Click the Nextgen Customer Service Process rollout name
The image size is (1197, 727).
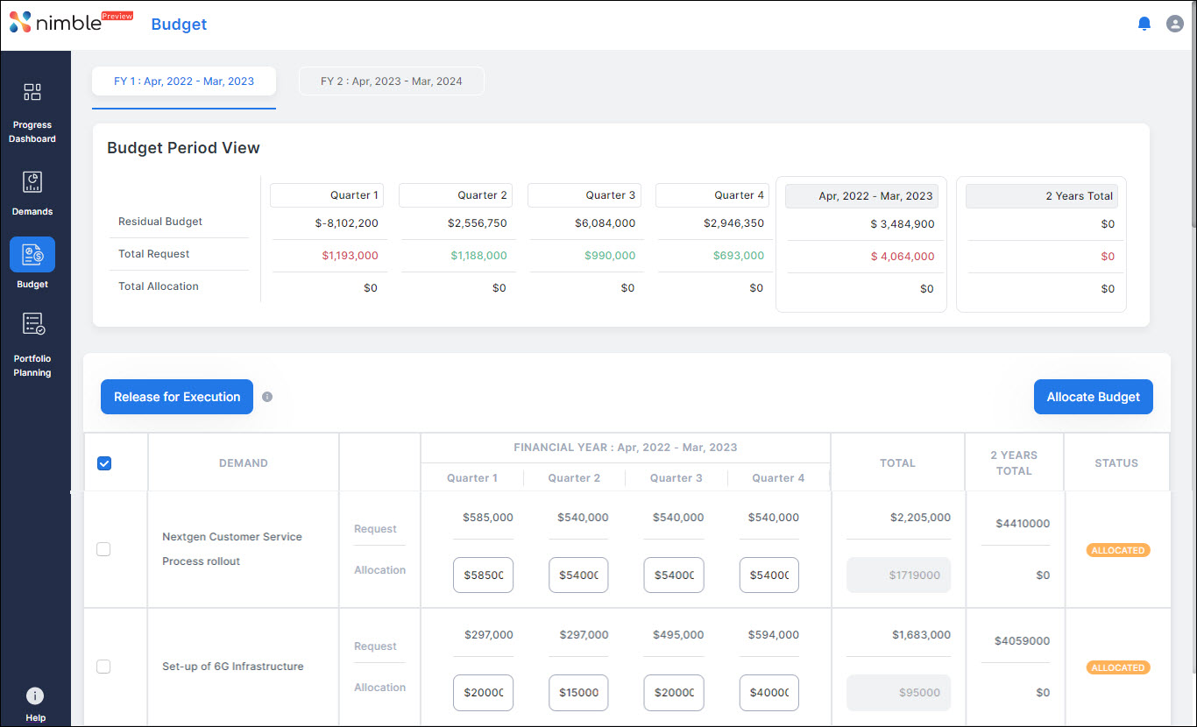point(232,549)
